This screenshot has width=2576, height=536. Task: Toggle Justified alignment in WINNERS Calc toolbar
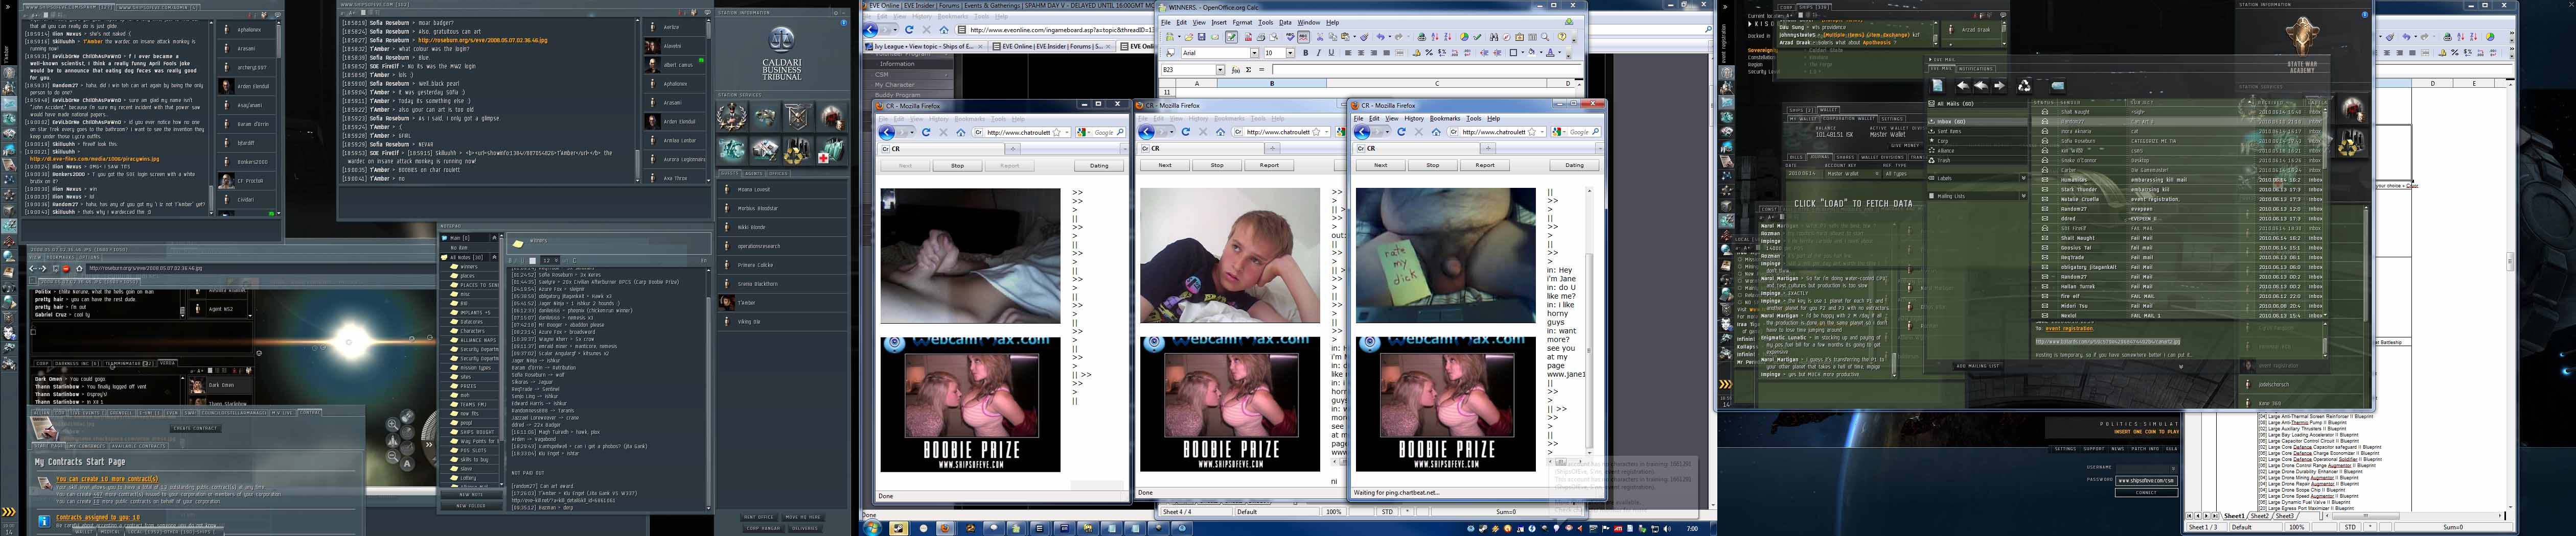[1388, 54]
